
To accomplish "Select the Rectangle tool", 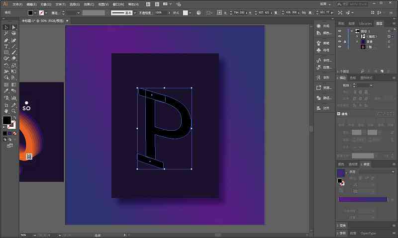I will pyautogui.click(x=6, y=53).
